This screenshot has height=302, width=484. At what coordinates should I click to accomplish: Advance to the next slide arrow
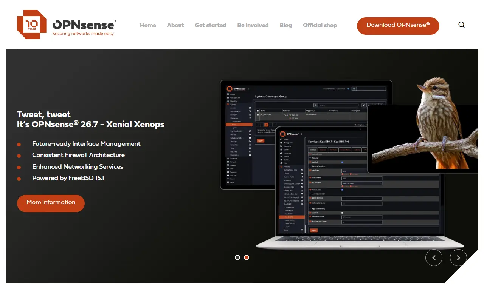pyautogui.click(x=458, y=258)
